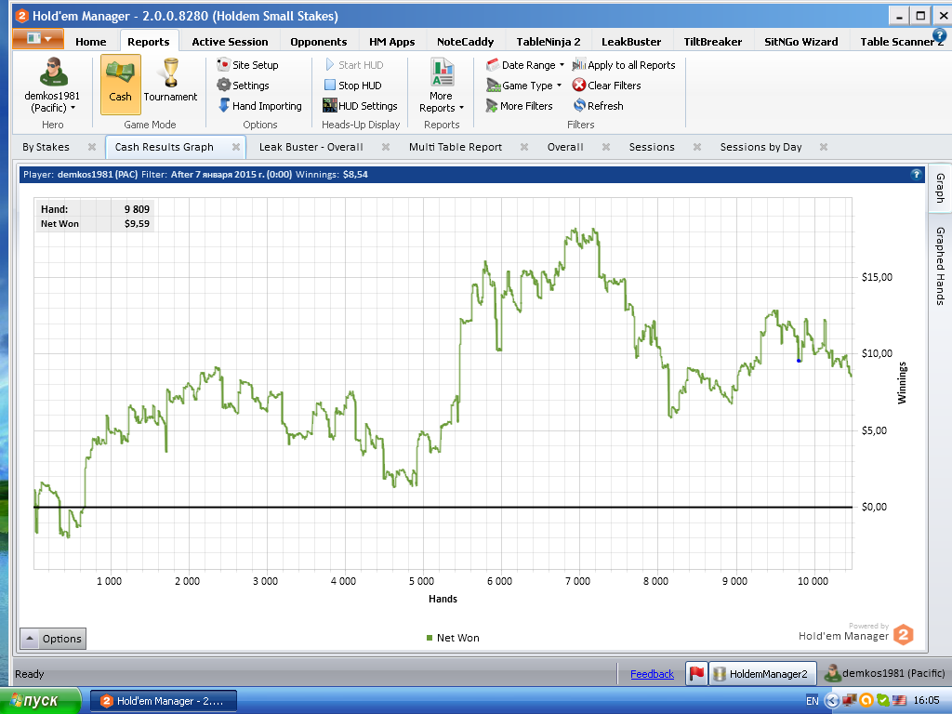Switch to Leak Buster - Overall report

311,147
